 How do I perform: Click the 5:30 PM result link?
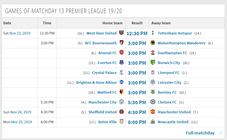point(137,103)
